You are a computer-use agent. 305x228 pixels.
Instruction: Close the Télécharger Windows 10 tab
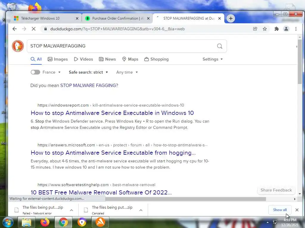(77, 18)
